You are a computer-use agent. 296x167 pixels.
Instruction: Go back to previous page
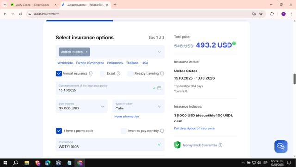pyautogui.click(x=5, y=14)
